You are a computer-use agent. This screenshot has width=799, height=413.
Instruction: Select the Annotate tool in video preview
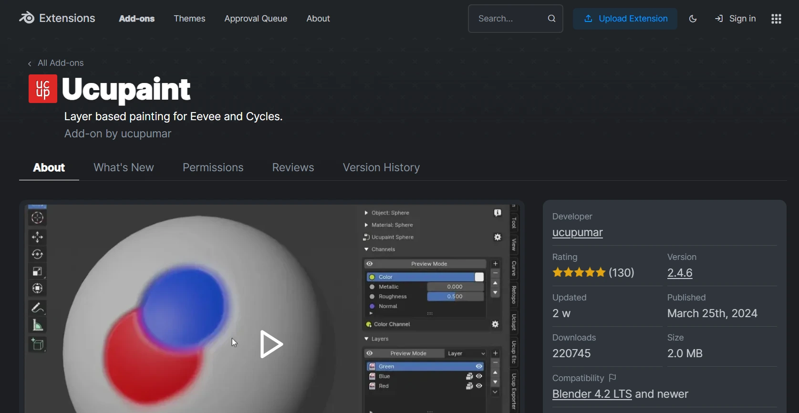tap(37, 308)
